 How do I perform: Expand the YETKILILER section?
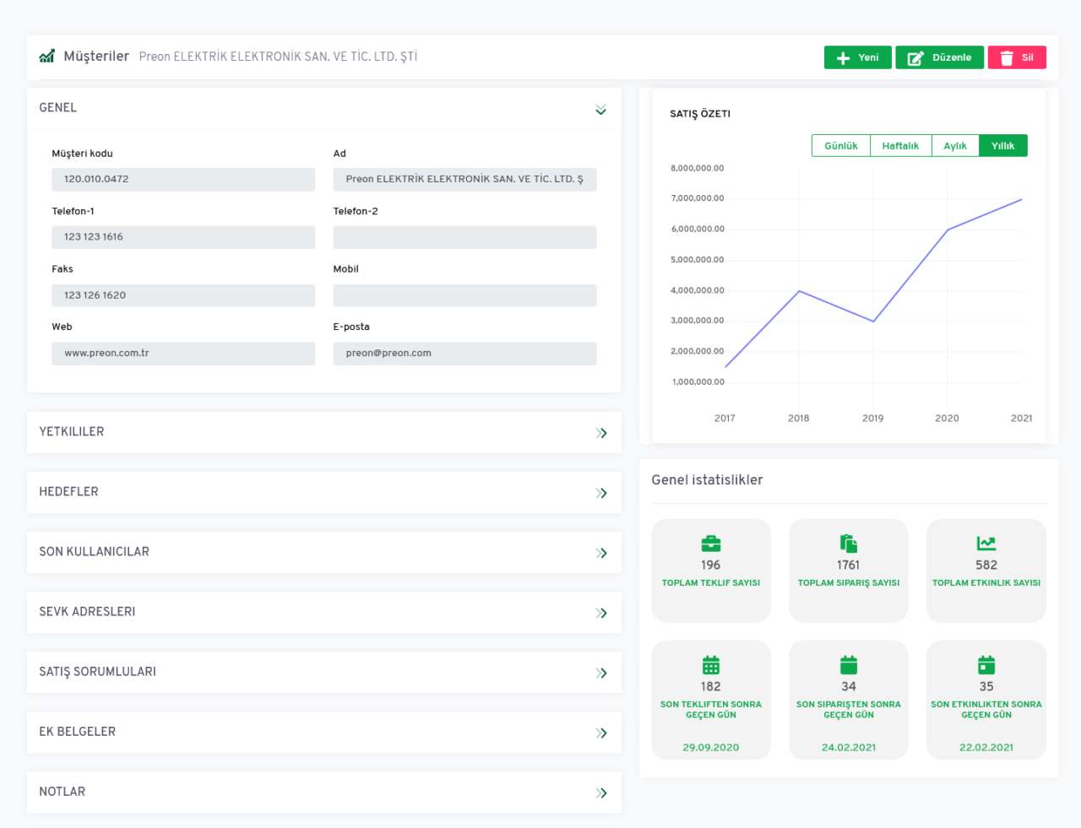point(601,433)
